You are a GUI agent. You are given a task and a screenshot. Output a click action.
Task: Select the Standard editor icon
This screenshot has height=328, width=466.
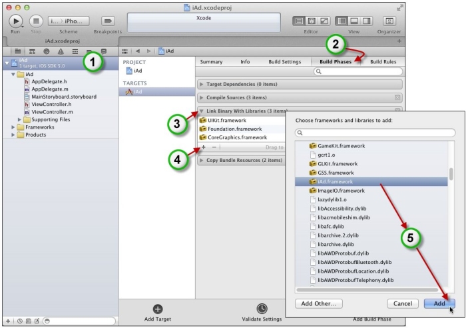point(299,21)
